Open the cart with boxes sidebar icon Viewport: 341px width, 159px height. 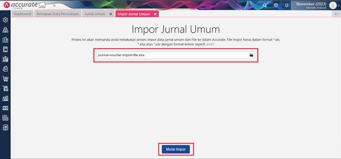pos(5,89)
